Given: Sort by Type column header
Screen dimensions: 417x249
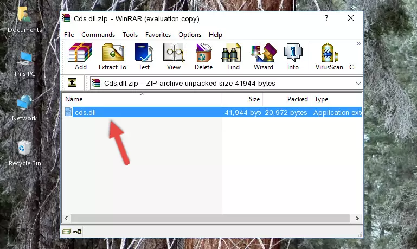Looking at the screenshot, I should (x=336, y=99).
